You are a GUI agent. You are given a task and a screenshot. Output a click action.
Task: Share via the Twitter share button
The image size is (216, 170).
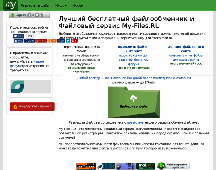tap(68, 41)
